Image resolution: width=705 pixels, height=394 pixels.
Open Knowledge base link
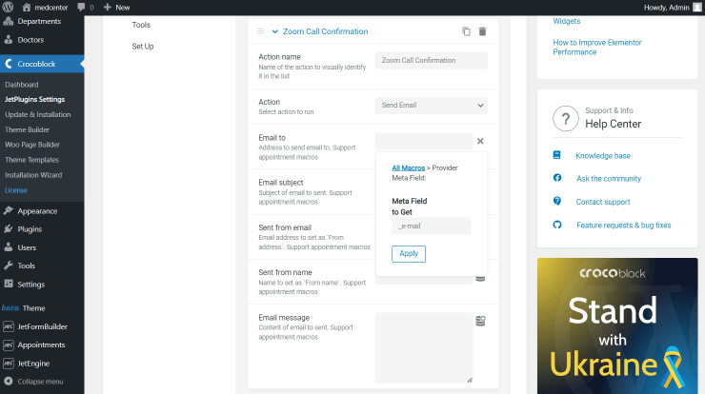[x=603, y=156]
